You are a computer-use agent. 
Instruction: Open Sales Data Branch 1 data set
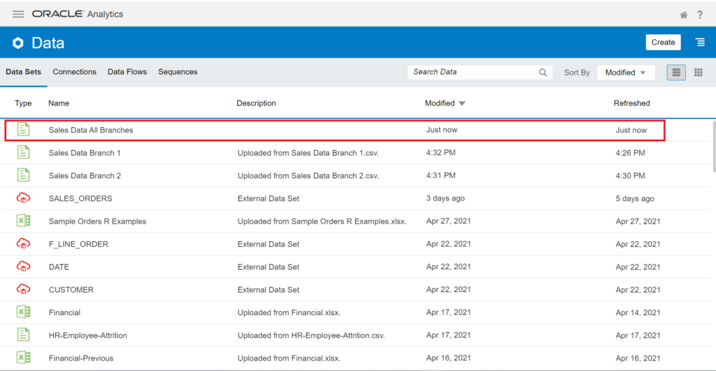85,153
